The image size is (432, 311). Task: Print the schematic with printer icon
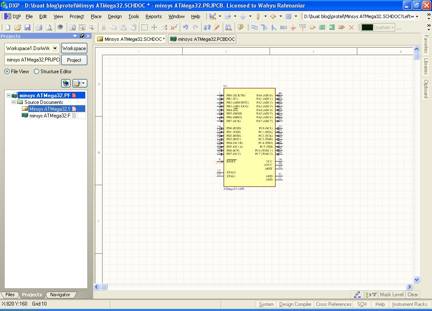[39, 27]
